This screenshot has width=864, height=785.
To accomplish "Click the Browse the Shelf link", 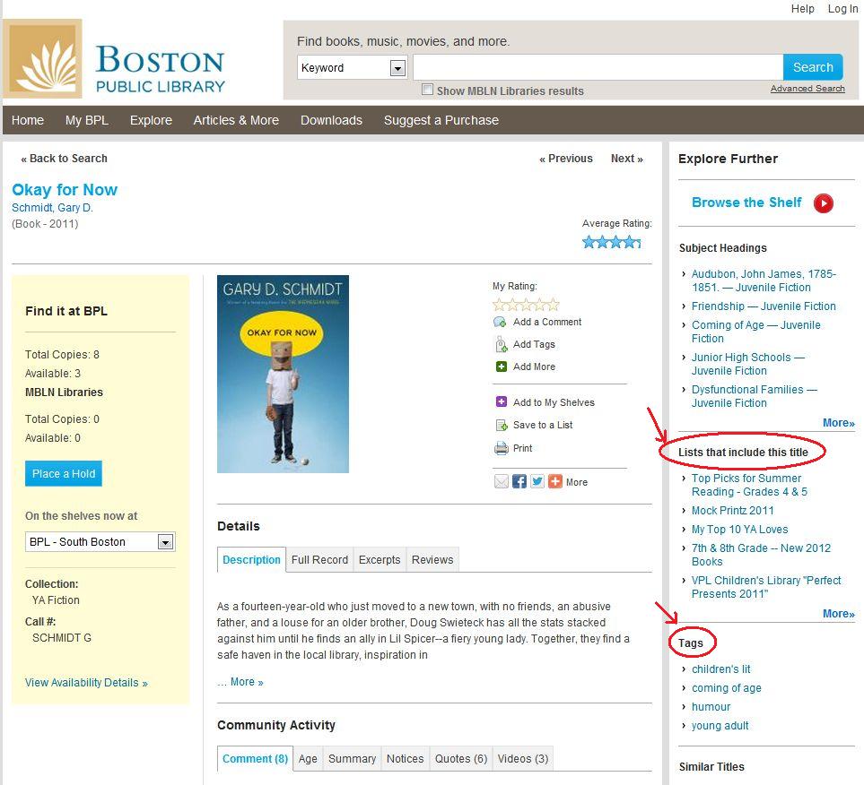I will coord(746,203).
